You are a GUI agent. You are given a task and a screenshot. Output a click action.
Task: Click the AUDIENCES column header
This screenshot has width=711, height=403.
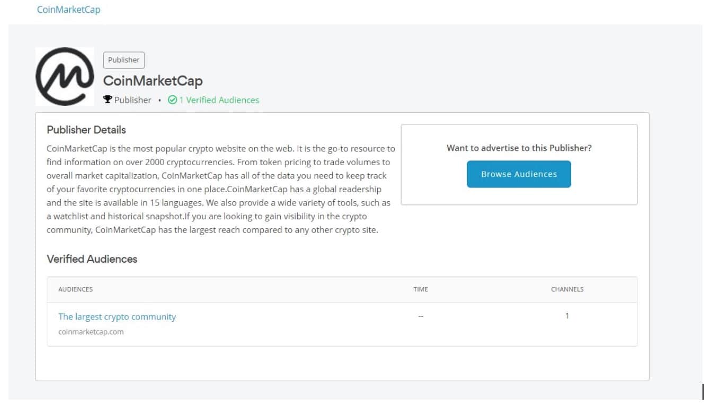75,289
